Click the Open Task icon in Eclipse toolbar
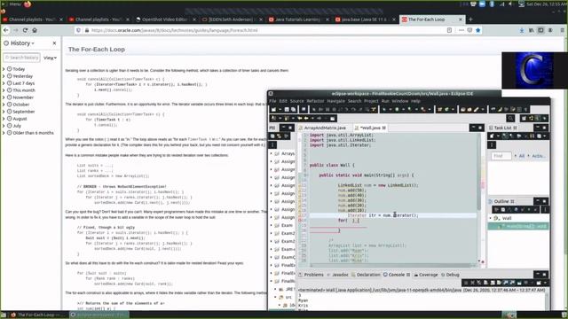Screen dimensions: 568x319 point(469,109)
